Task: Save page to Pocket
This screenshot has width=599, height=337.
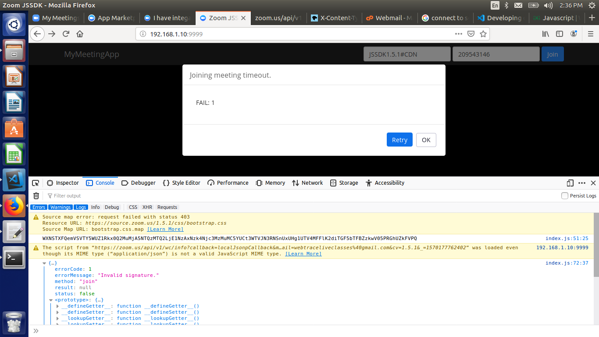Action: pos(471,34)
